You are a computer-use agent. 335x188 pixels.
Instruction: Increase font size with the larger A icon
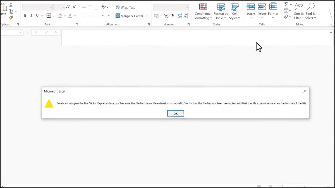click(68, 7)
